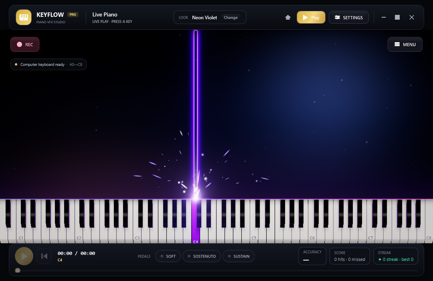Click the piano key labeled C2
The image size is (433, 281).
(79, 234)
